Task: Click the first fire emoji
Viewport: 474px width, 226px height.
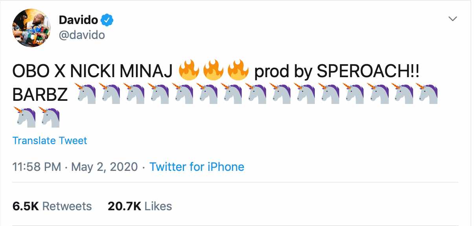Action: (x=189, y=71)
